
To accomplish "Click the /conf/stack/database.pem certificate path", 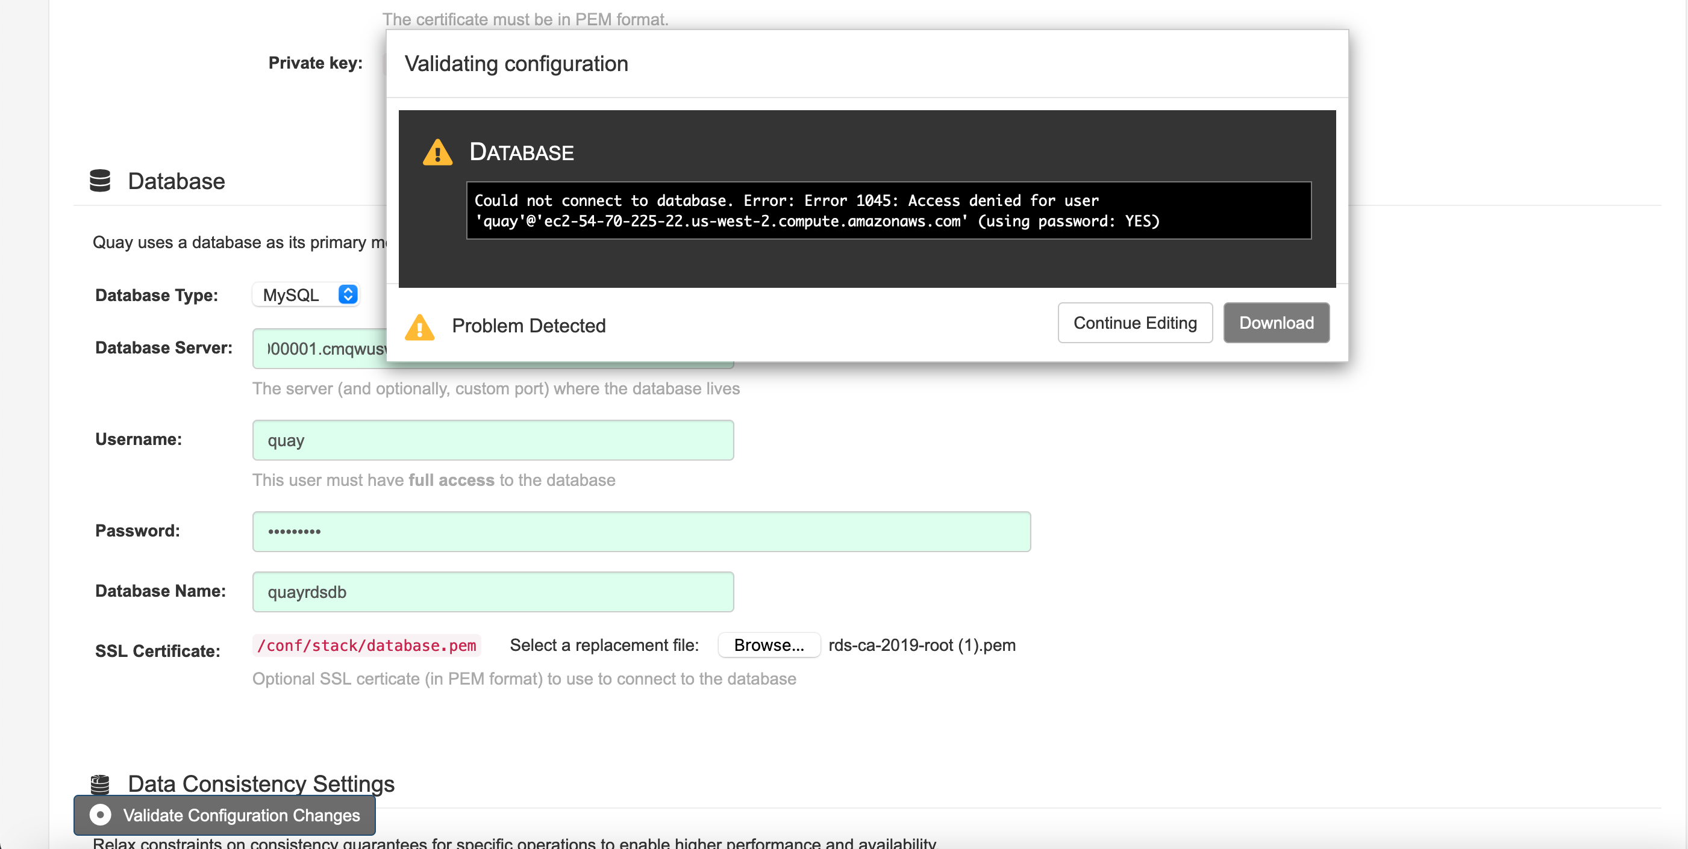I will pos(366,645).
